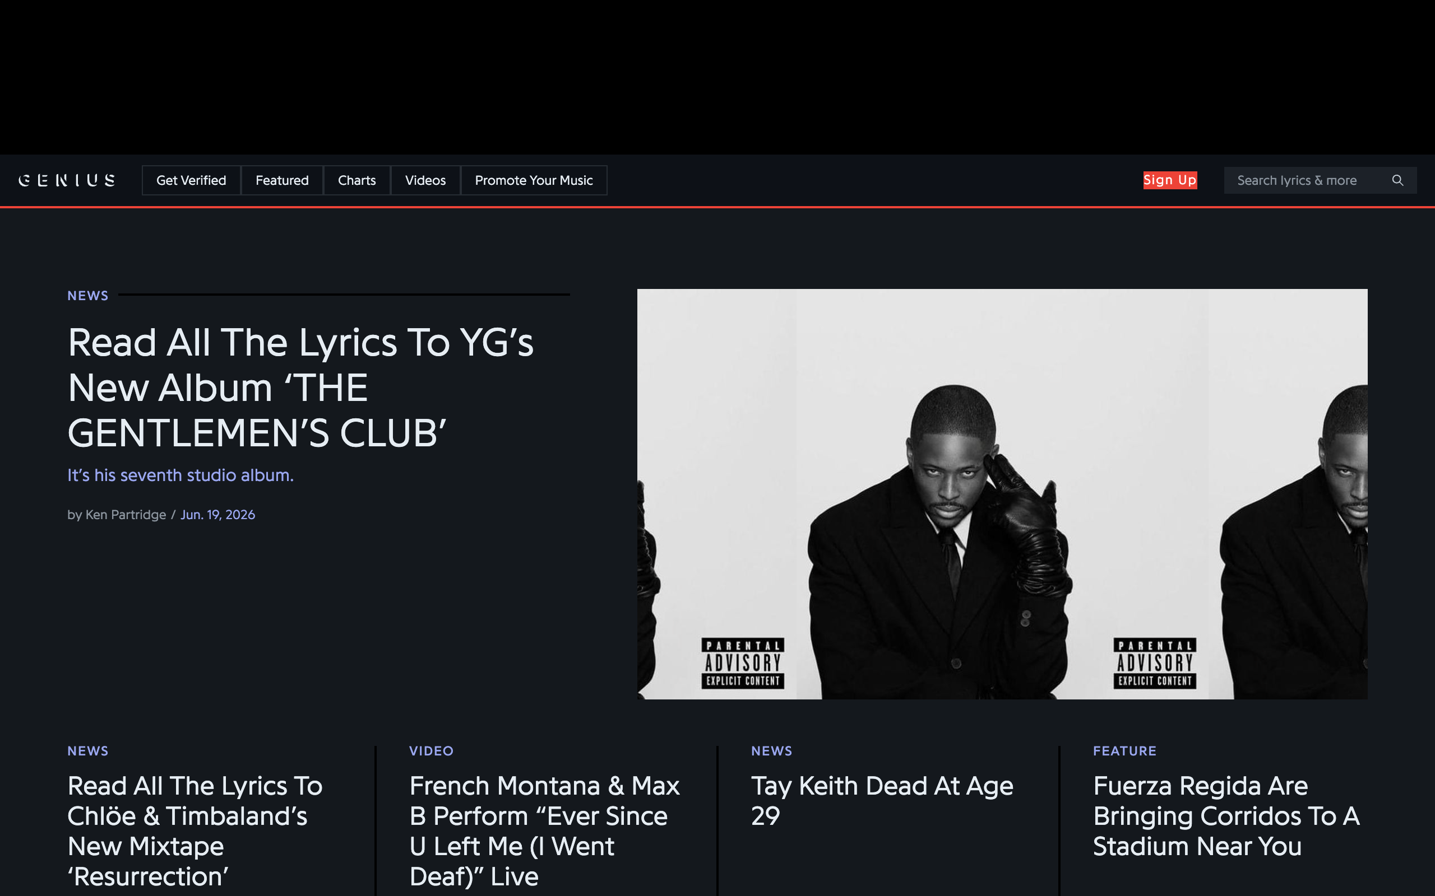Focus the Search lyrics & more field
1435x896 pixels.
pos(1320,180)
